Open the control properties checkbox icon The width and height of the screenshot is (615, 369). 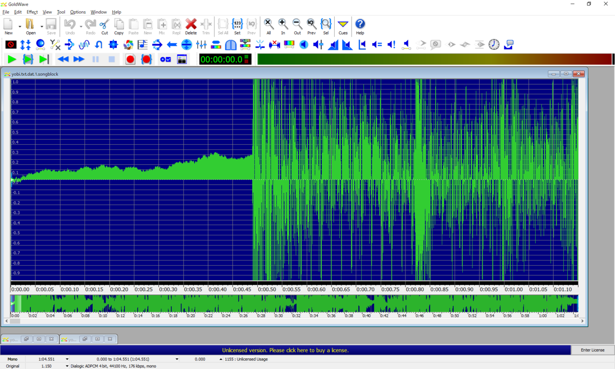(166, 59)
